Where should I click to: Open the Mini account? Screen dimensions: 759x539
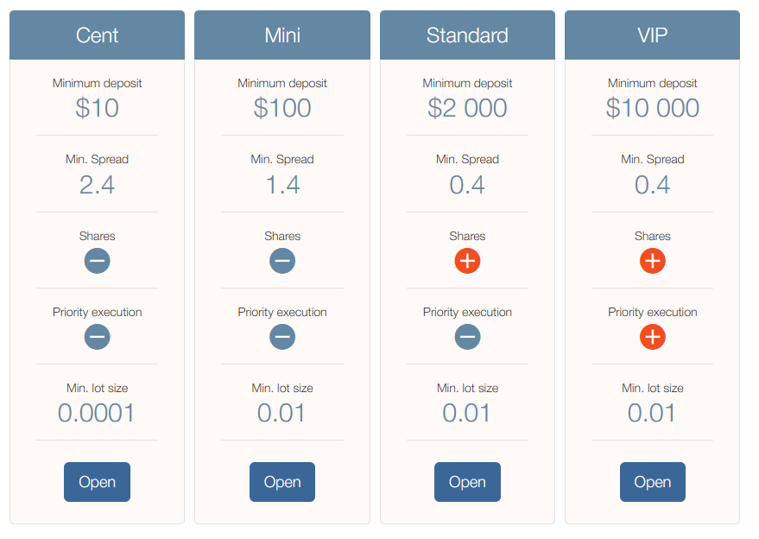[x=282, y=482]
